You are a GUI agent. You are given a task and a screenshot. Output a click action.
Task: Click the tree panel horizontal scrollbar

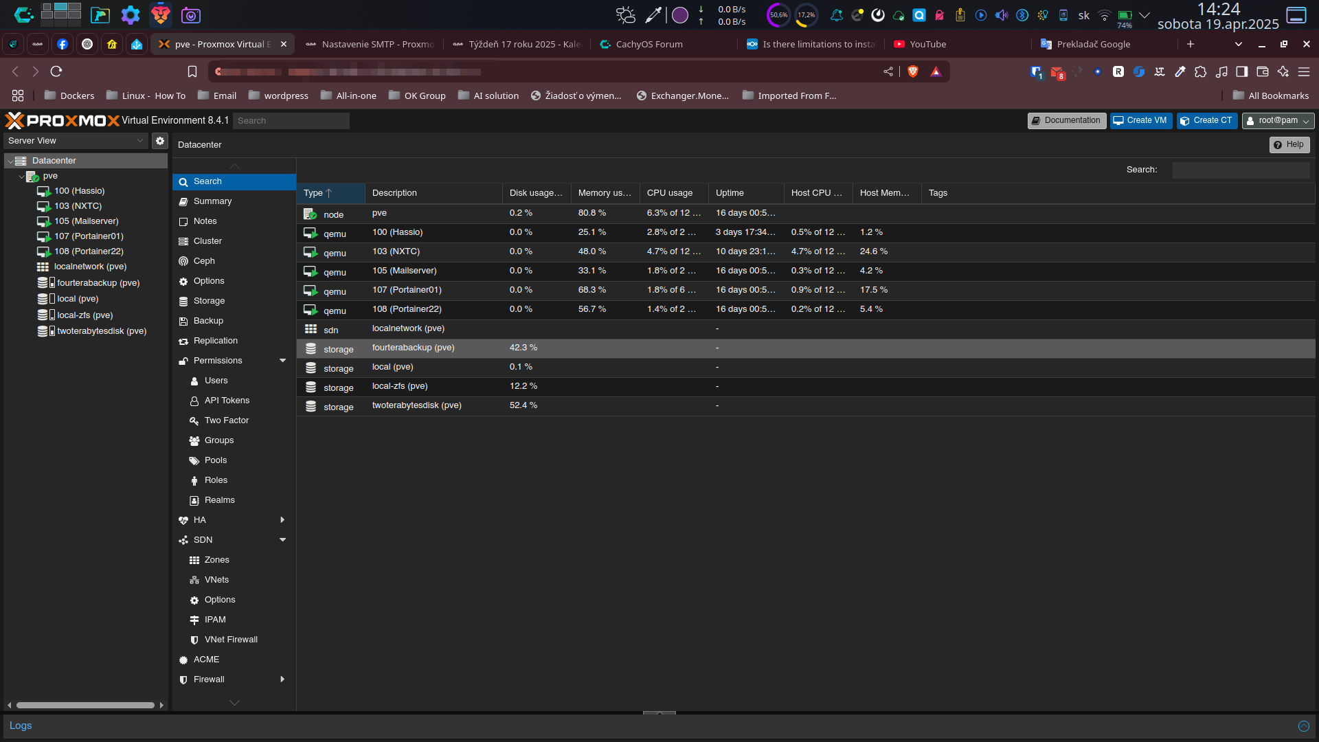pos(85,706)
